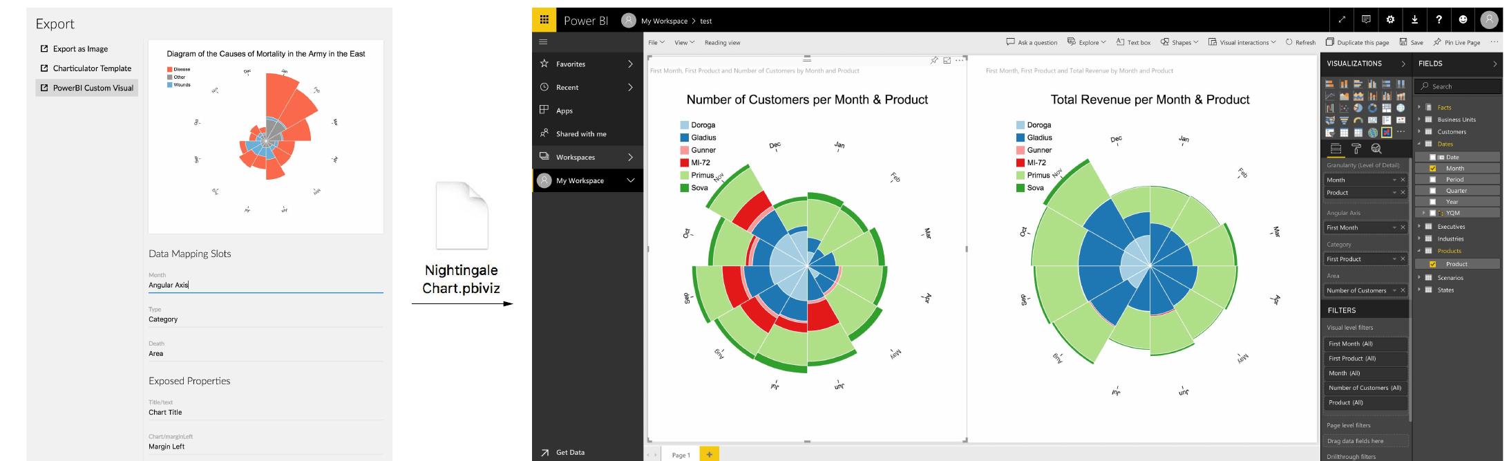Switch to the Fields well tab icon
Screen dimensions: 1509x461
tap(1335, 148)
